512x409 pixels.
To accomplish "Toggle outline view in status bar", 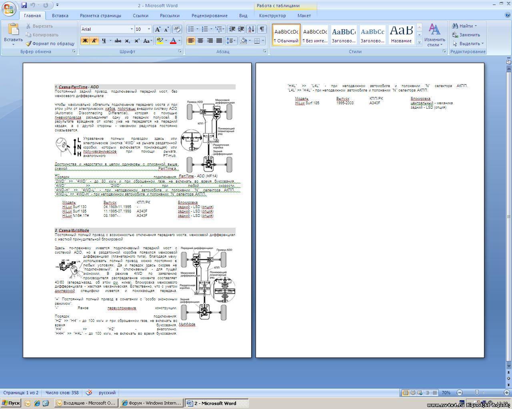I will pos(427,393).
